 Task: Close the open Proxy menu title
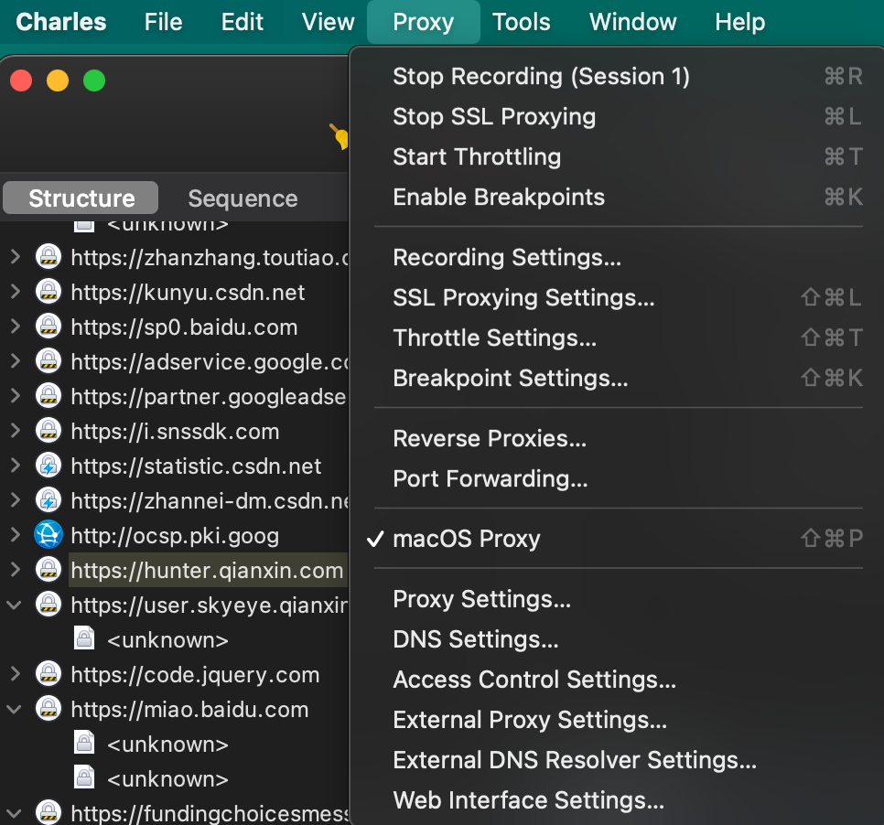tap(424, 22)
